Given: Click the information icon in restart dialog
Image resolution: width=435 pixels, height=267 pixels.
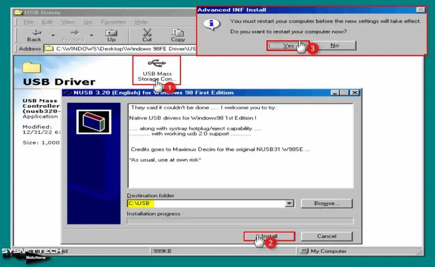Looking at the screenshot, I should tap(212, 24).
